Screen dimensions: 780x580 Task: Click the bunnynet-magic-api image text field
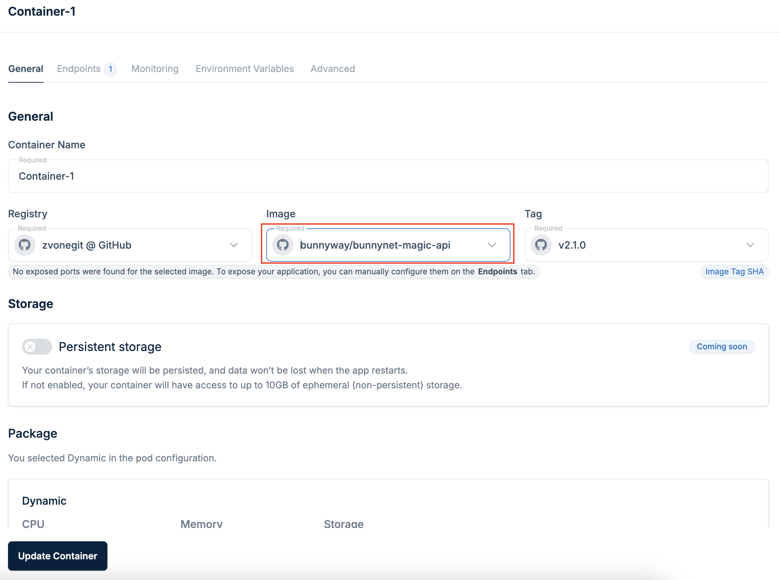(x=375, y=245)
